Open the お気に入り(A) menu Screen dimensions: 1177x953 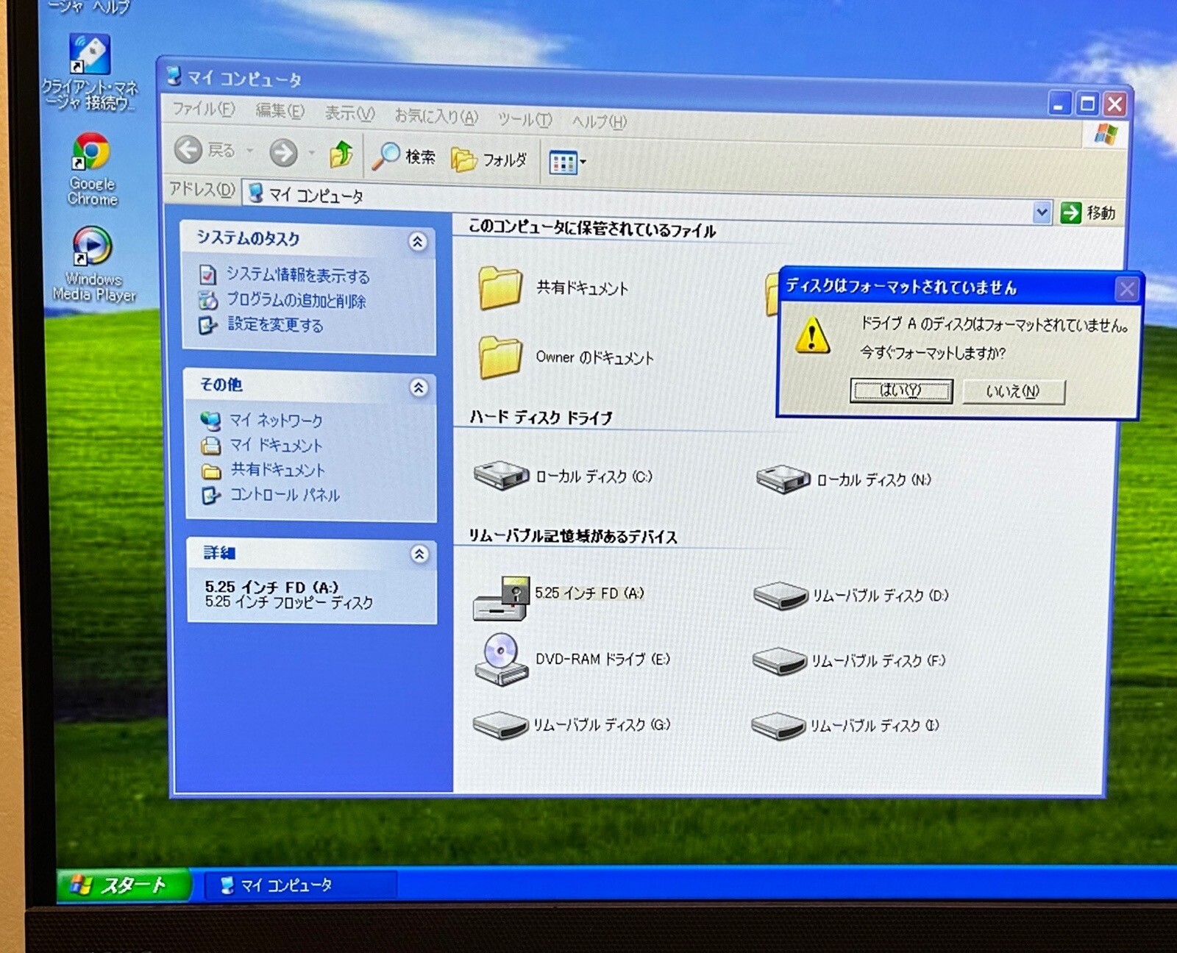click(436, 116)
